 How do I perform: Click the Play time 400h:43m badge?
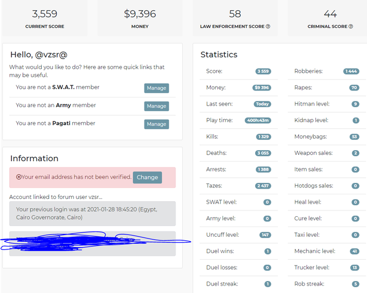(258, 120)
